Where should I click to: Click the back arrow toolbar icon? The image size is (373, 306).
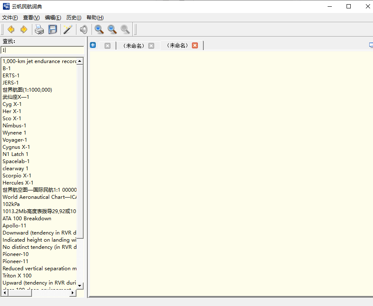pos(11,29)
